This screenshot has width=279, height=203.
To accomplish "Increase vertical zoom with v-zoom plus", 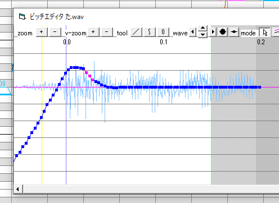I will pos(93,32).
